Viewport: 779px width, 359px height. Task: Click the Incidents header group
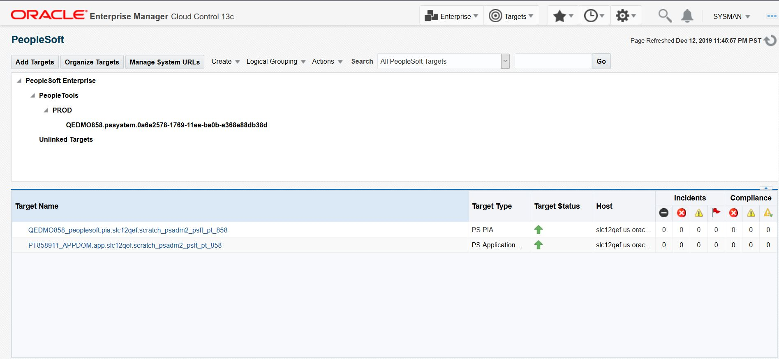point(690,198)
